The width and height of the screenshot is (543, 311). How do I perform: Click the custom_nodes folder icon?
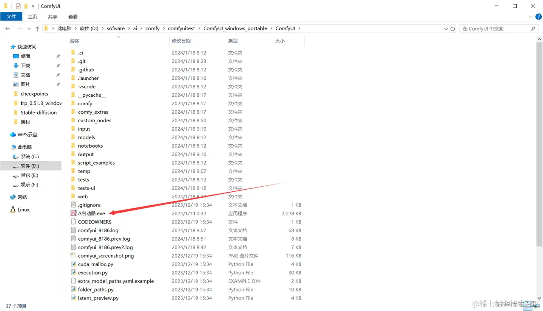pyautogui.click(x=73, y=120)
